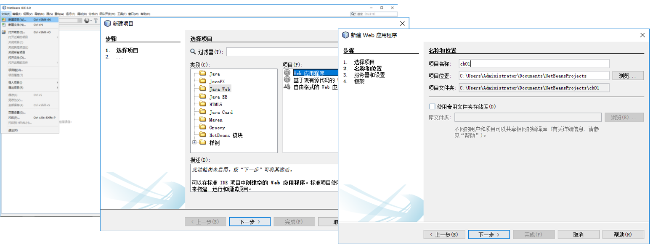The height and width of the screenshot is (247, 653).
Task: Click the search magnifier icon in NetBeans title area
Action: [353, 14]
